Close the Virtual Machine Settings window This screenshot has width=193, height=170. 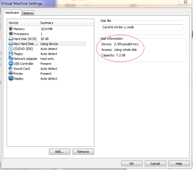click(185, 2)
